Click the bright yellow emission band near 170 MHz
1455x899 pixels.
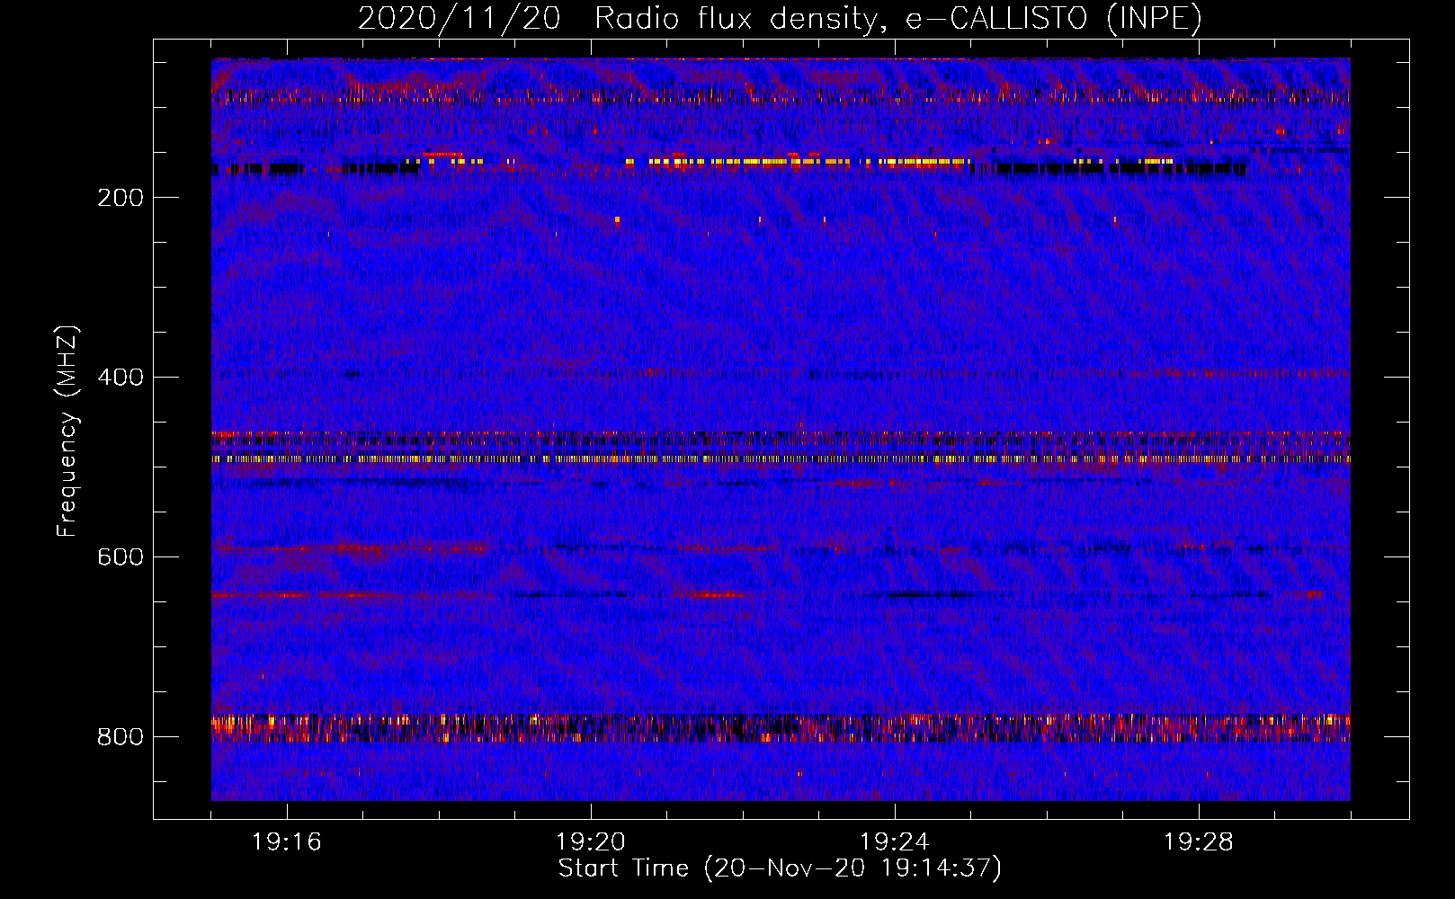(x=799, y=163)
